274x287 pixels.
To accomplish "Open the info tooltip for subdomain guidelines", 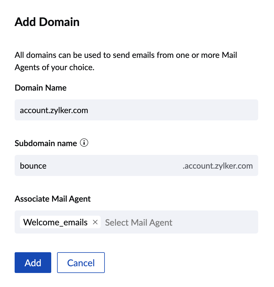I will [x=84, y=143].
